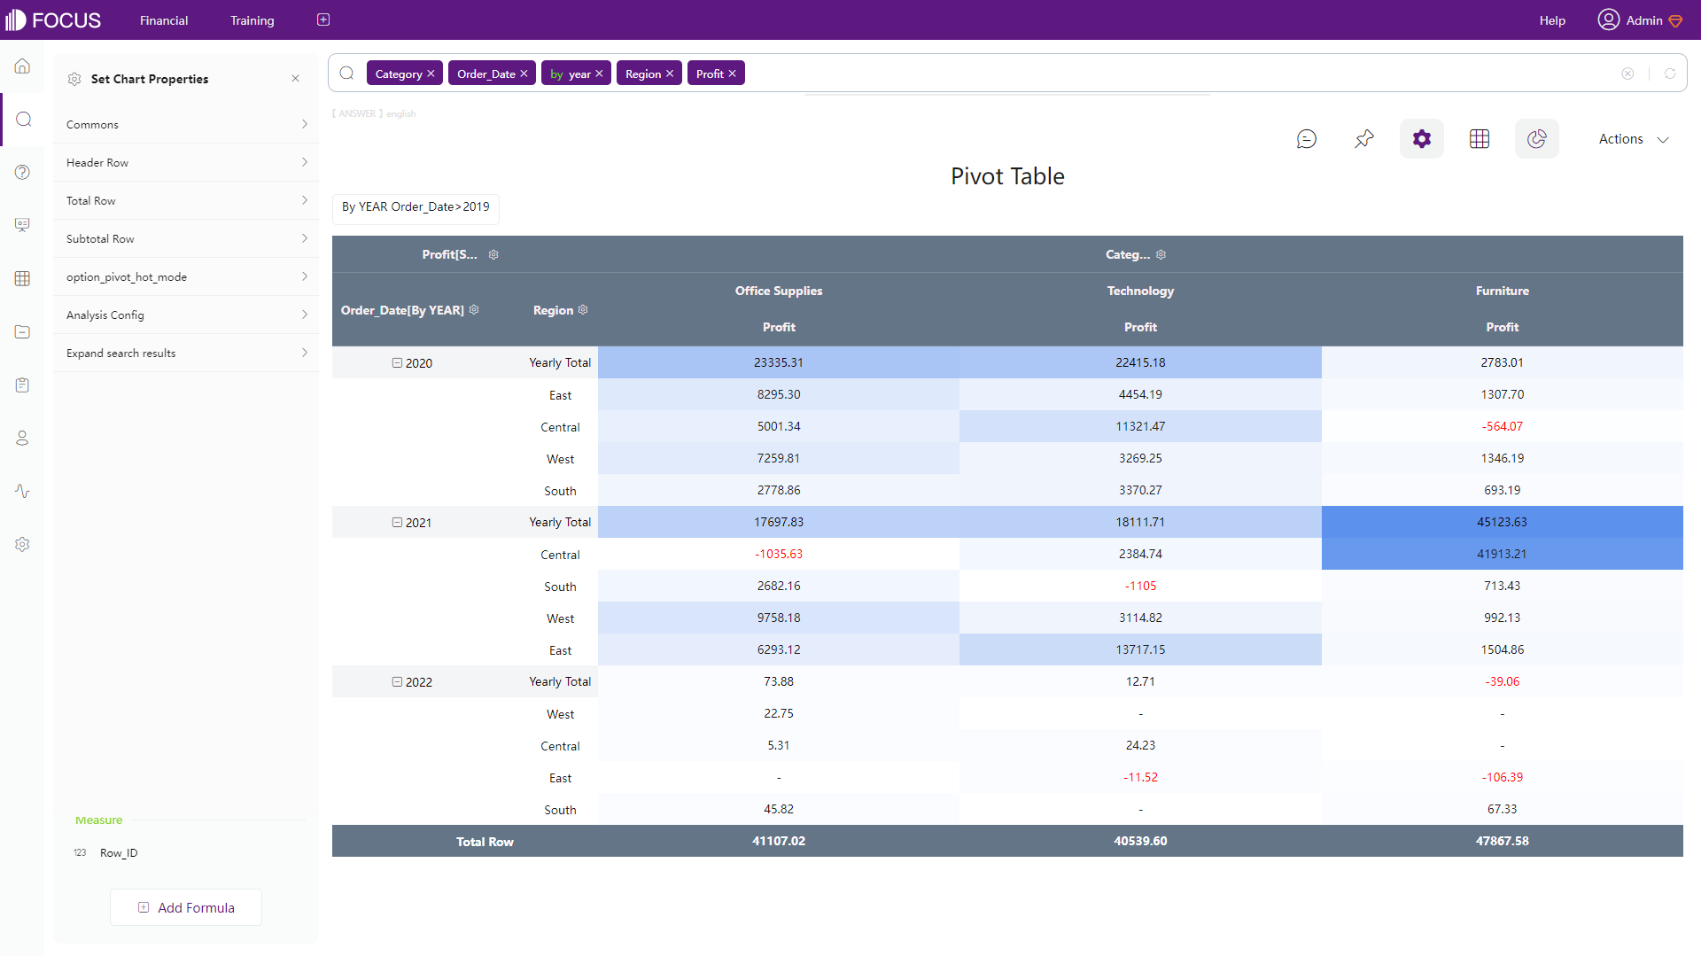1701x956 pixels.
Task: Click the Office Supplies column header
Action: click(779, 291)
